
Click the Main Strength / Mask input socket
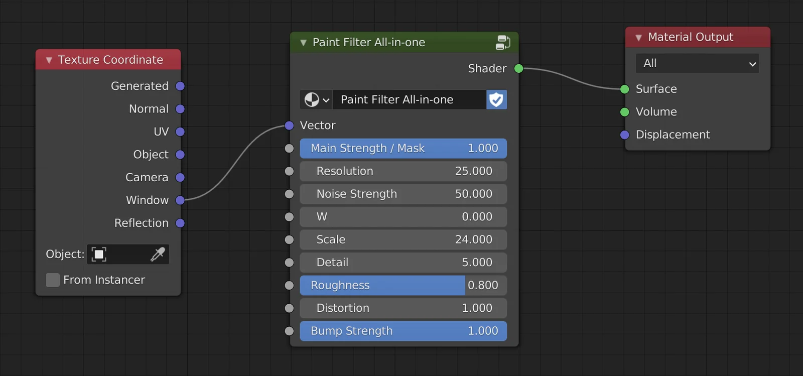coord(289,149)
